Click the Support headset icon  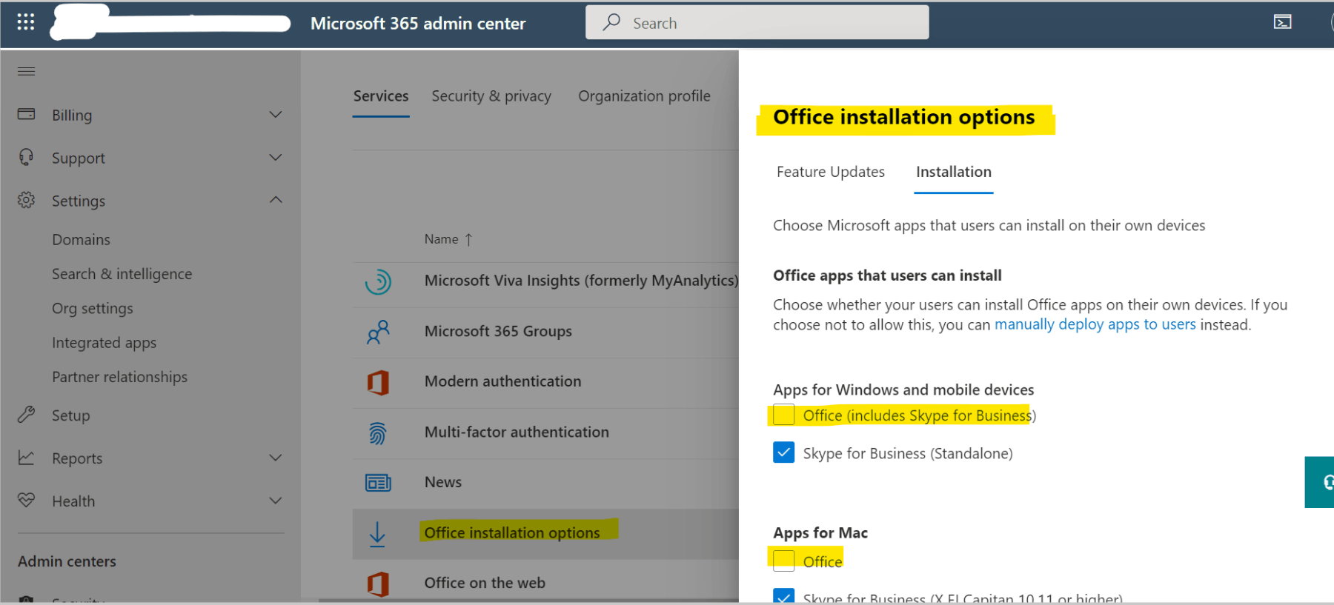26,157
